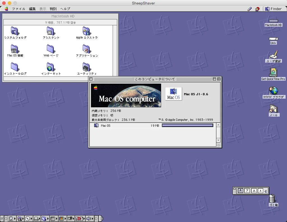The width and height of the screenshot is (287, 222).
Task: Select the Macintosh HD desktop drive icon
Action: 274,21
